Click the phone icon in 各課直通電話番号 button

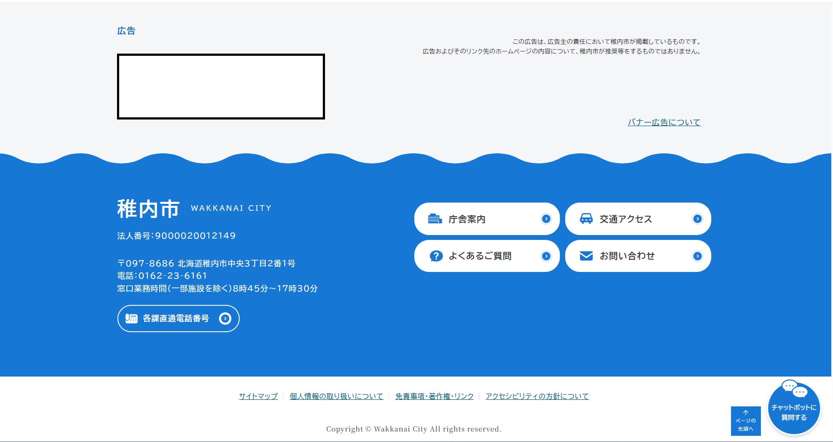[131, 319]
